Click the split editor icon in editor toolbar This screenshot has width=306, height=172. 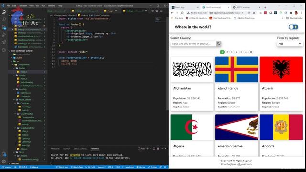161,11
